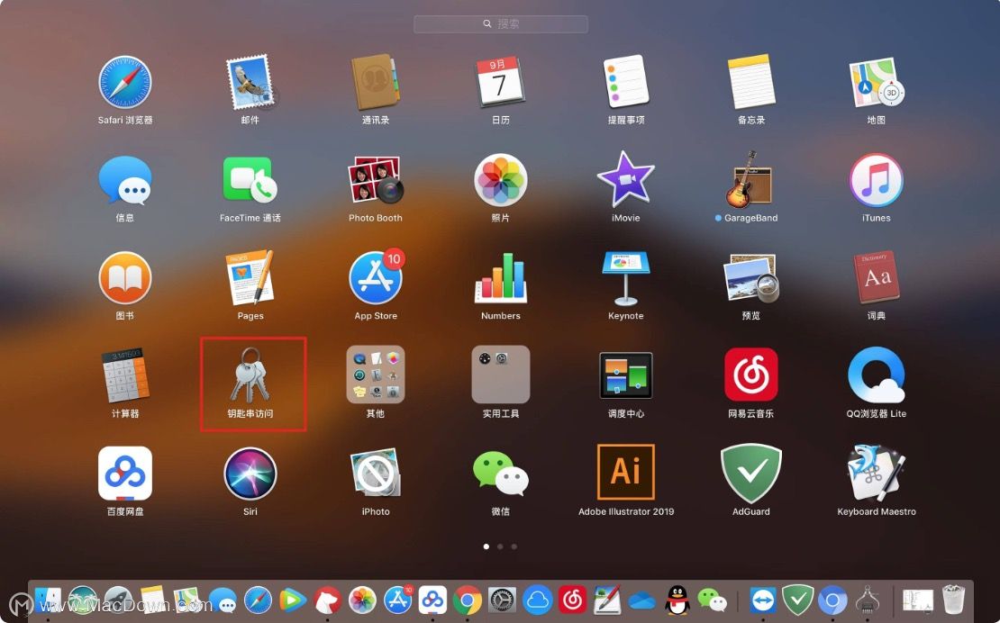The height and width of the screenshot is (623, 1000).
Task: Open the Bear app in the Dock
Action: point(328,600)
